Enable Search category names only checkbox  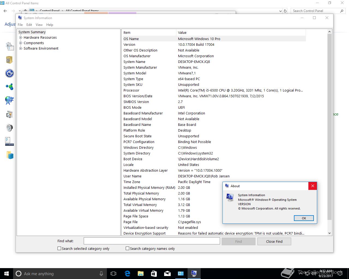pos(127,248)
